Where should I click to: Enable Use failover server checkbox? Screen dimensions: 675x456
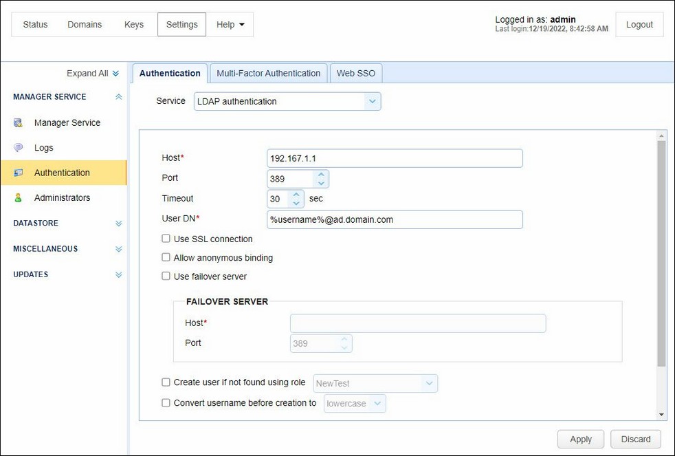pos(166,276)
